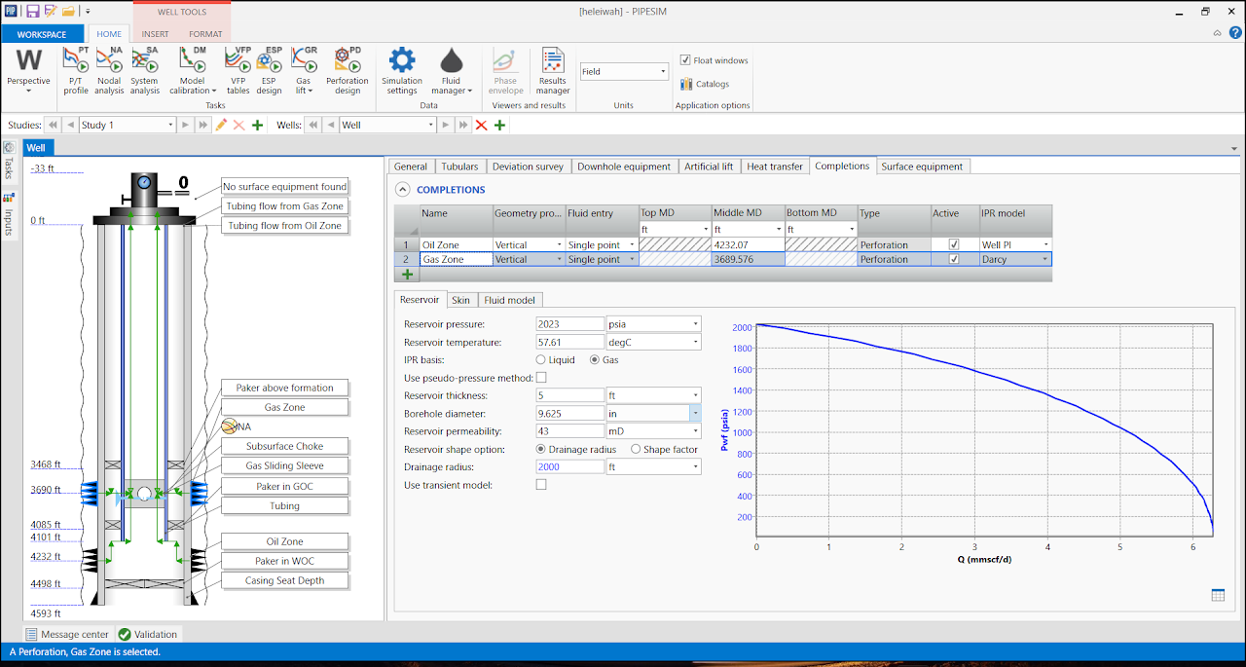This screenshot has height=667, width=1246.
Task: Switch to Downhole equipment tab
Action: point(624,167)
